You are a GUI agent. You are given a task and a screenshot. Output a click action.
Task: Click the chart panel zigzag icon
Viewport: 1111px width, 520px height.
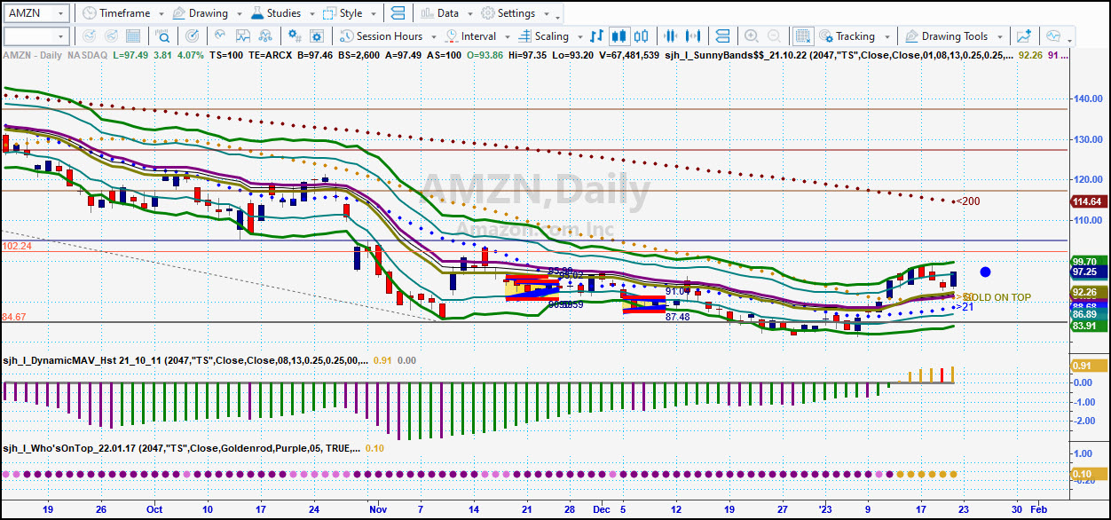243,36
